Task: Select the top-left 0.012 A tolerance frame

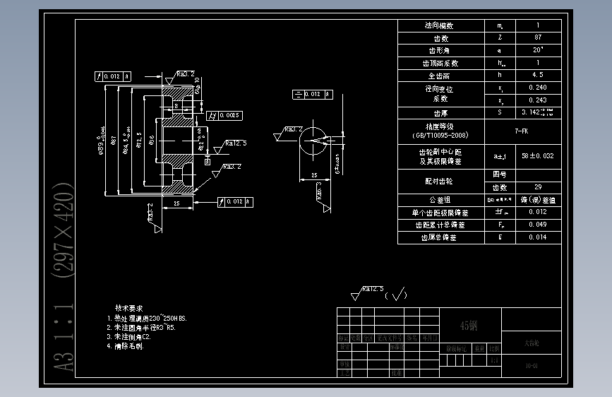Action: (113, 76)
